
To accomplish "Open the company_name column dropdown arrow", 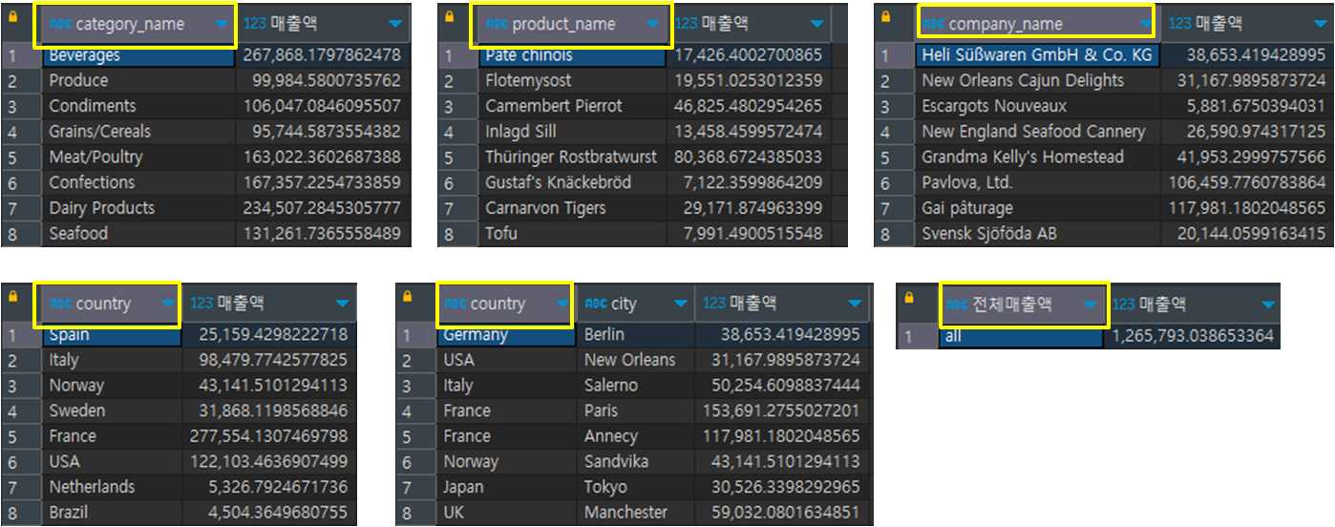I will (x=1145, y=25).
